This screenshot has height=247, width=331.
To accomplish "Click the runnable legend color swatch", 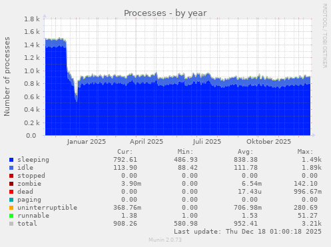I will tap(11, 216).
